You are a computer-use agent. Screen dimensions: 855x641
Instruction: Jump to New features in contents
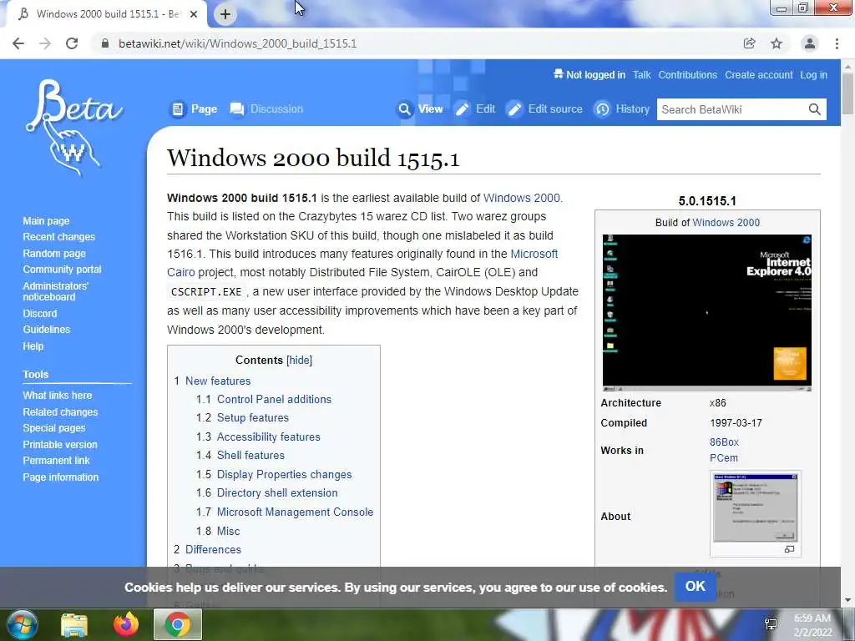[218, 381]
